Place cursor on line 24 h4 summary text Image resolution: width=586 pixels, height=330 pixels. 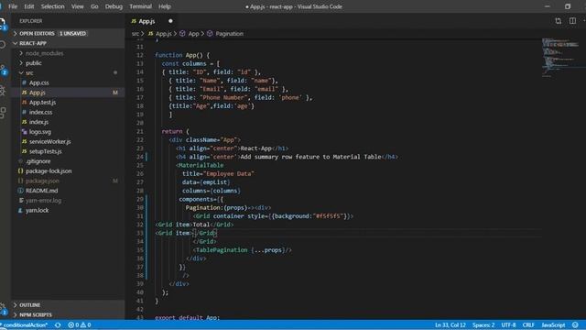pyautogui.click(x=310, y=157)
